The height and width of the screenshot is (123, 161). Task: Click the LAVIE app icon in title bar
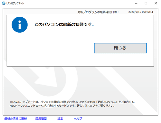pos(4,3)
